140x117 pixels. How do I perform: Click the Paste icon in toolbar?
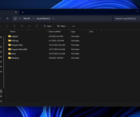(15, 26)
